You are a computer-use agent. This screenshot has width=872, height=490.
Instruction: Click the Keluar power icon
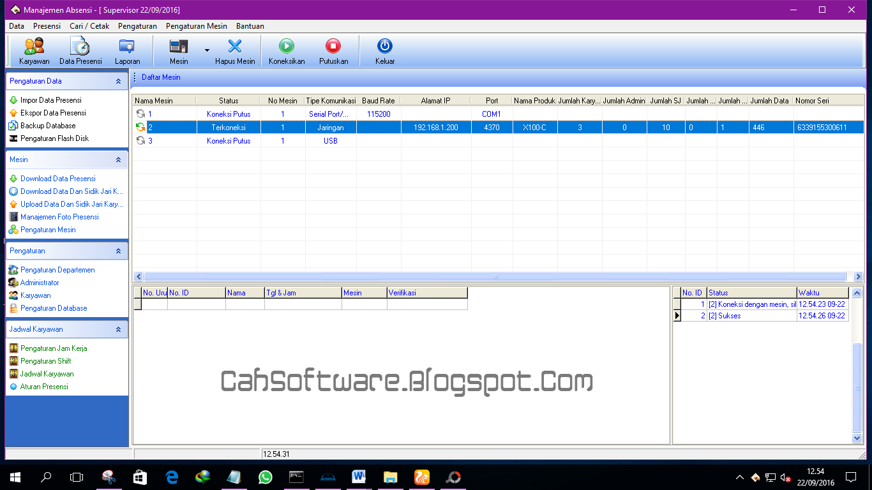[385, 46]
